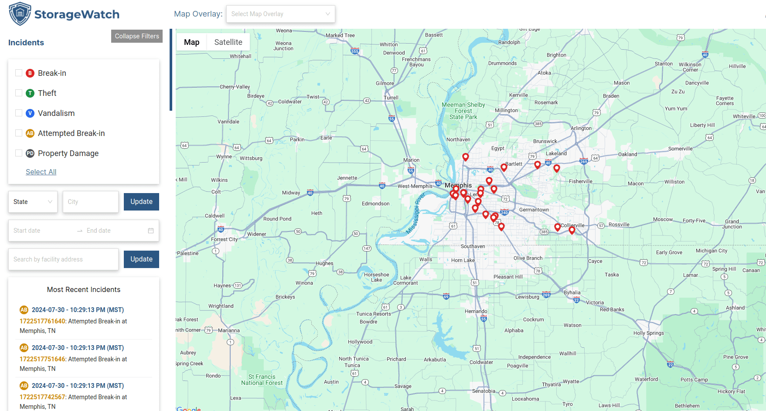This screenshot has width=766, height=411.
Task: Check the Theft incident checkbox
Action: [19, 93]
